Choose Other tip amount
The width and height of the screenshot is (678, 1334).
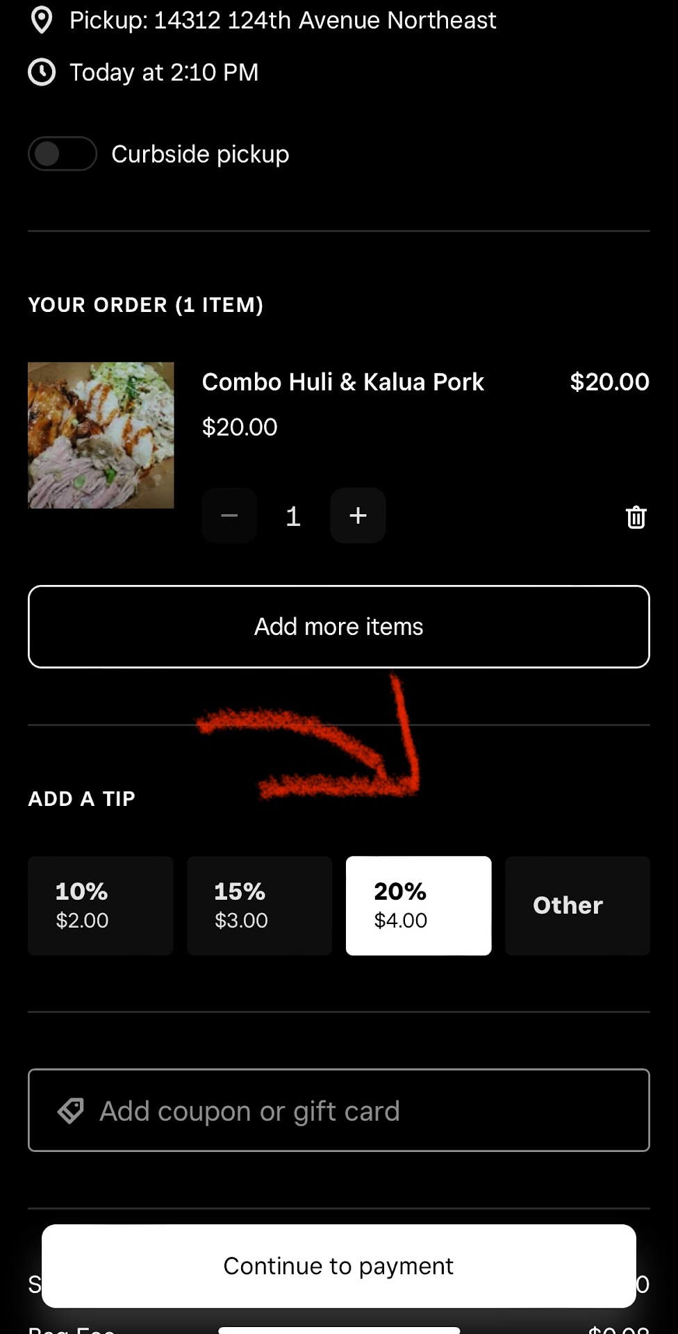pos(577,905)
